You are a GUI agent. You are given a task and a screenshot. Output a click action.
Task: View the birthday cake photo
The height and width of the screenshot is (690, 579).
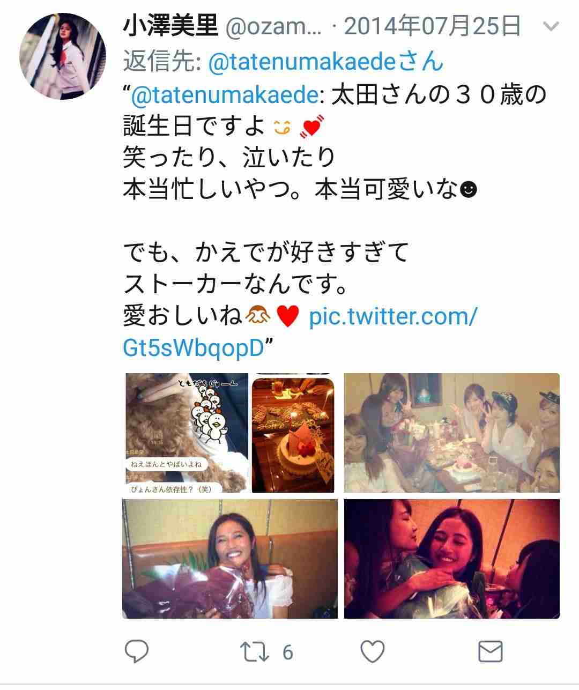coord(293,433)
